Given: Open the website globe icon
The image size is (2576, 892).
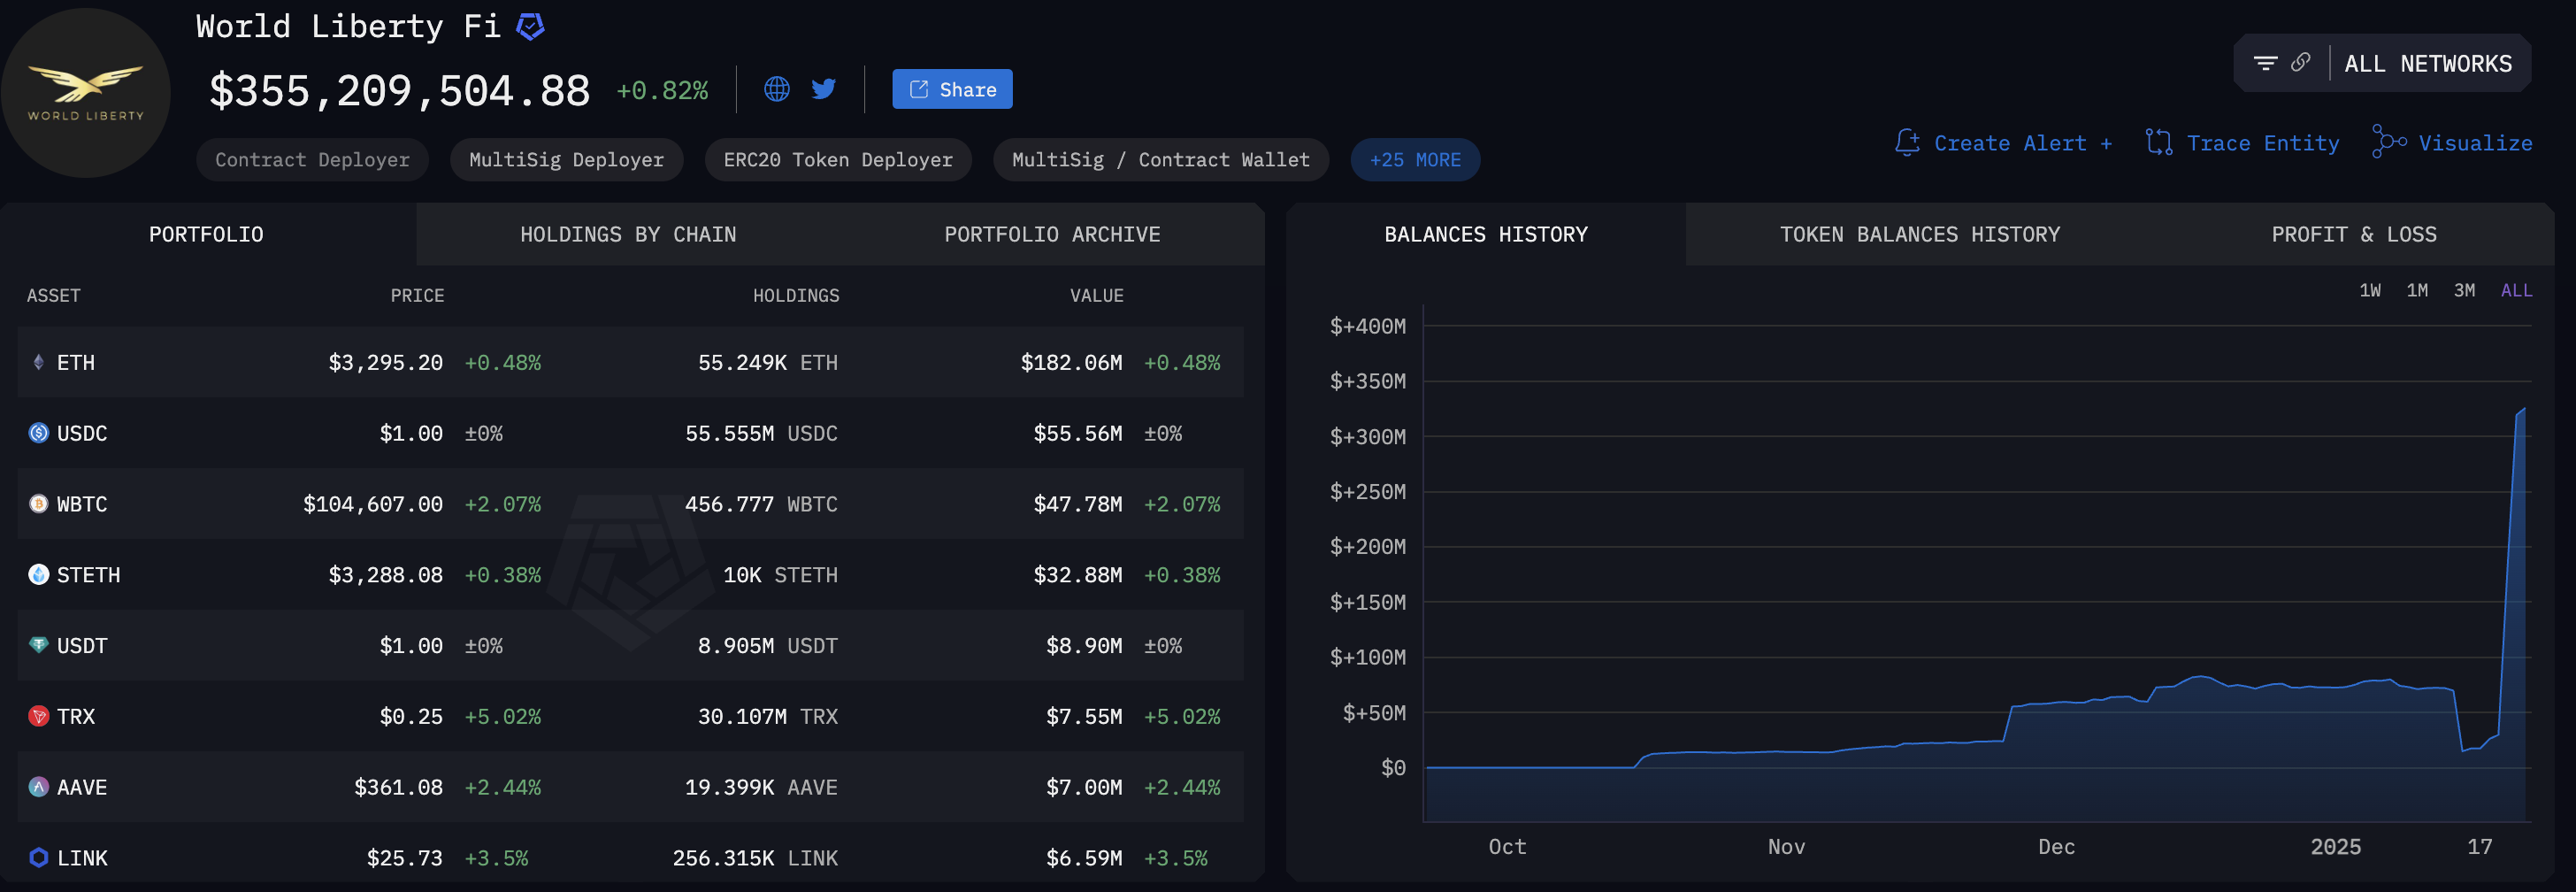Looking at the screenshot, I should pyautogui.click(x=776, y=90).
